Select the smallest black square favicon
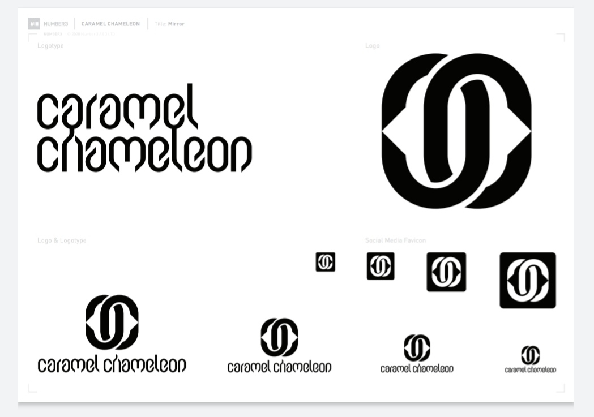Viewport: 594px width, 417px height. click(326, 262)
